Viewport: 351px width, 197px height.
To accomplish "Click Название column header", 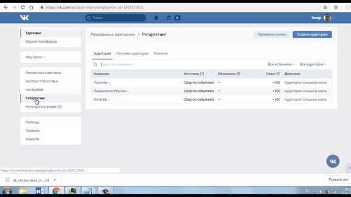I will pyautogui.click(x=101, y=74).
